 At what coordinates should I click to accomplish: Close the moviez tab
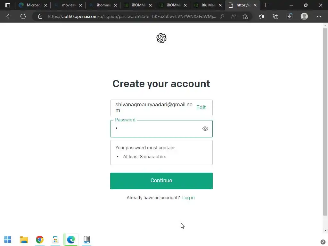click(x=80, y=5)
